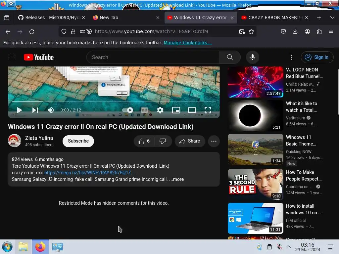Click muted speaker icon in system tray
This screenshot has height=254, width=339.
click(x=279, y=247)
